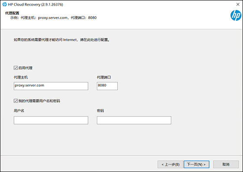Click the 取消 button
243x172 pixels.
[226, 165]
